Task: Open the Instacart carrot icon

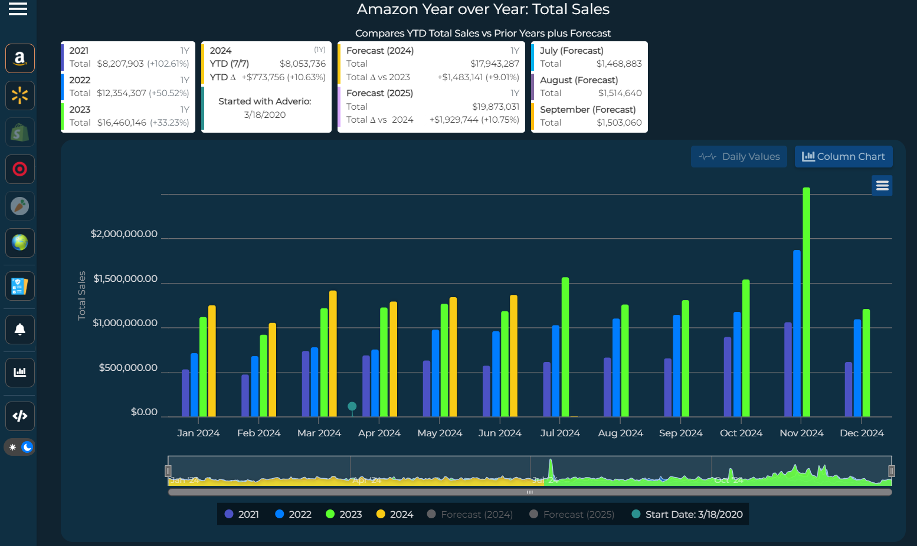Action: point(20,206)
